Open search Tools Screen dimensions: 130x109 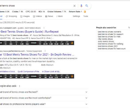coord(85,16)
